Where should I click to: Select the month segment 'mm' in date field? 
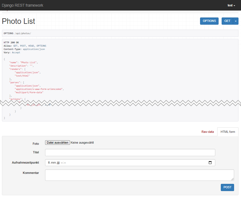click(53, 163)
